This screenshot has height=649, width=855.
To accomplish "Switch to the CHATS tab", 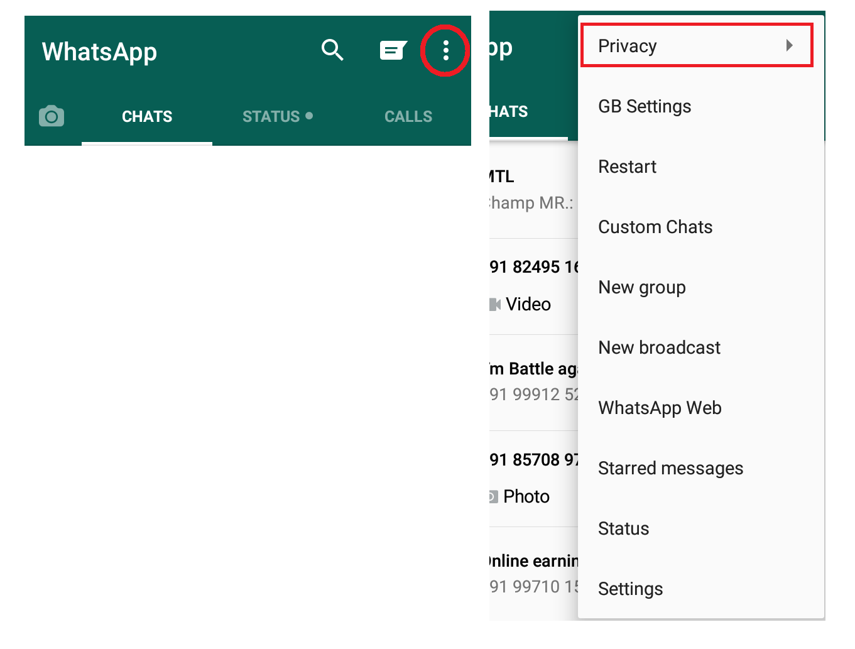I will tap(147, 117).
